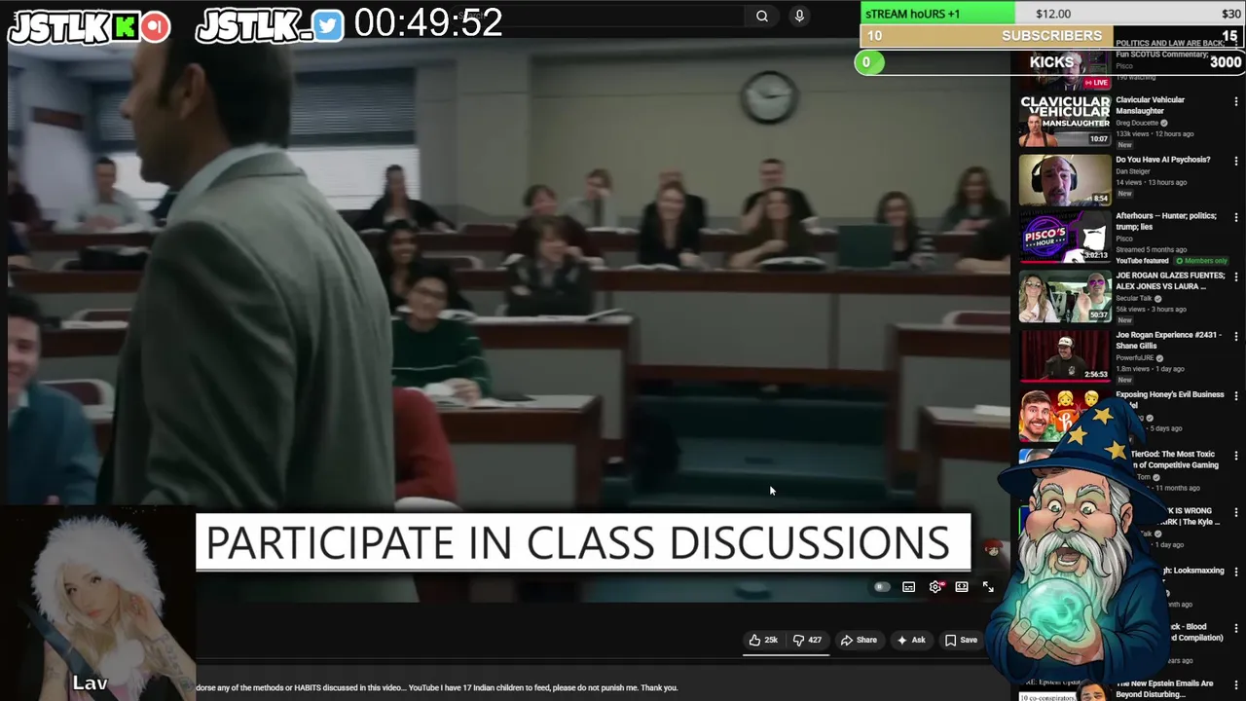The image size is (1246, 701).
Task: Click the Twitter bird icon beside JSTLK_
Action: point(328,27)
